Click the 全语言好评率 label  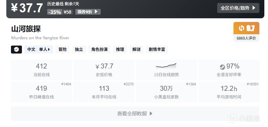[229, 74]
